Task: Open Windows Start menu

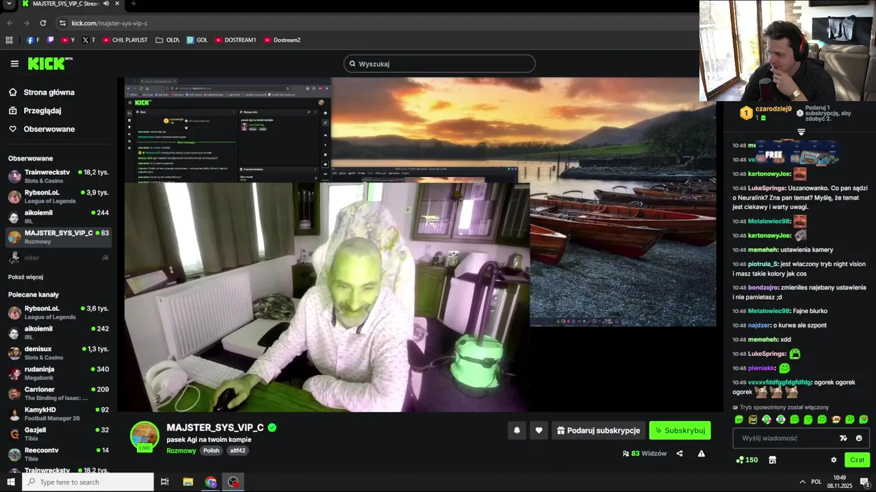Action: (10, 482)
